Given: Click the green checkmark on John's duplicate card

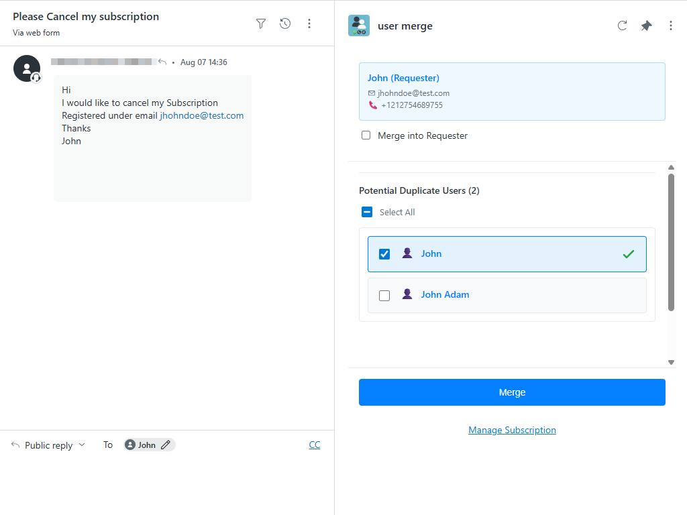Looking at the screenshot, I should [x=629, y=253].
